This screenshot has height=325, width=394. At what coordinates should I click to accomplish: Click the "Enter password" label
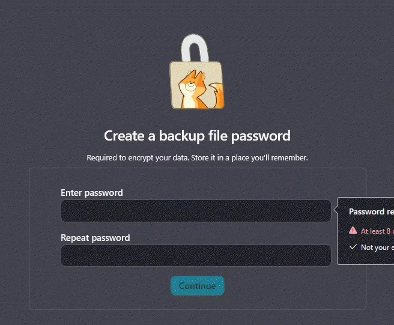coord(92,193)
